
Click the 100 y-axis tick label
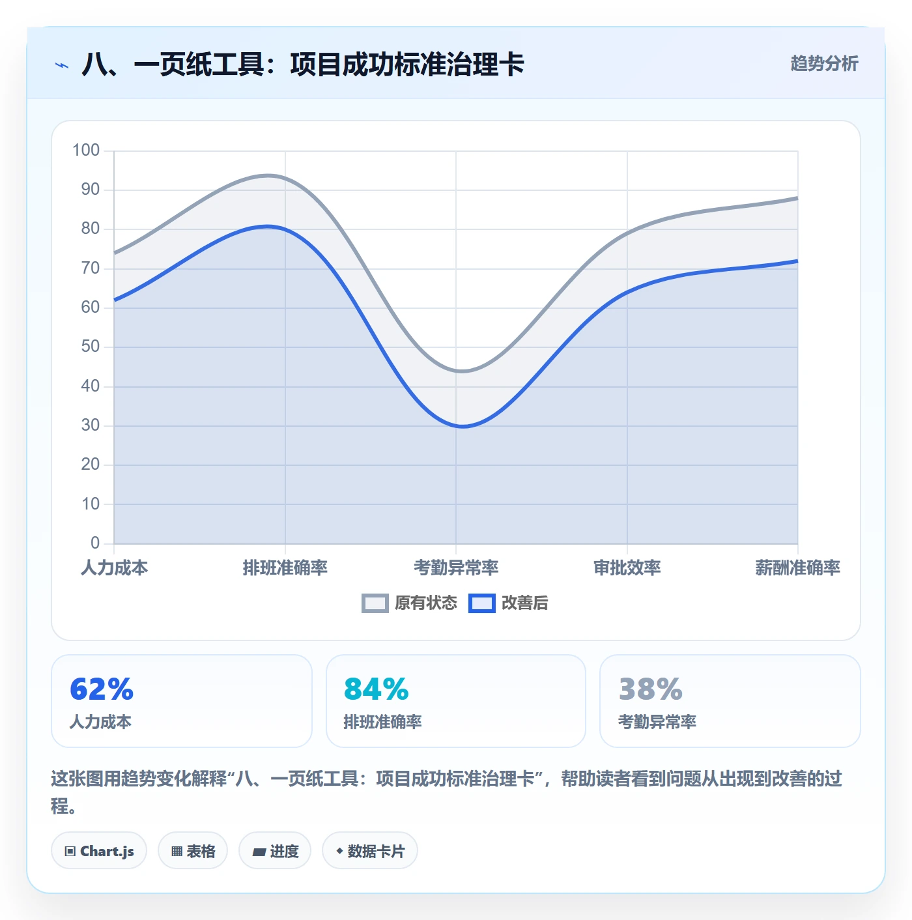[x=86, y=151]
